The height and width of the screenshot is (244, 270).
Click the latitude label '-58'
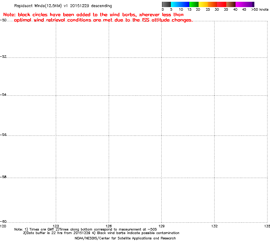(x=3, y=177)
